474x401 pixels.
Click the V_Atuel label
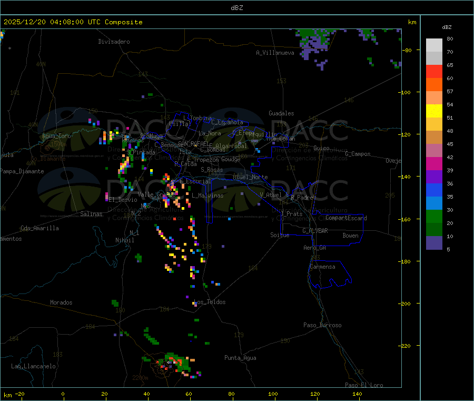(x=271, y=195)
